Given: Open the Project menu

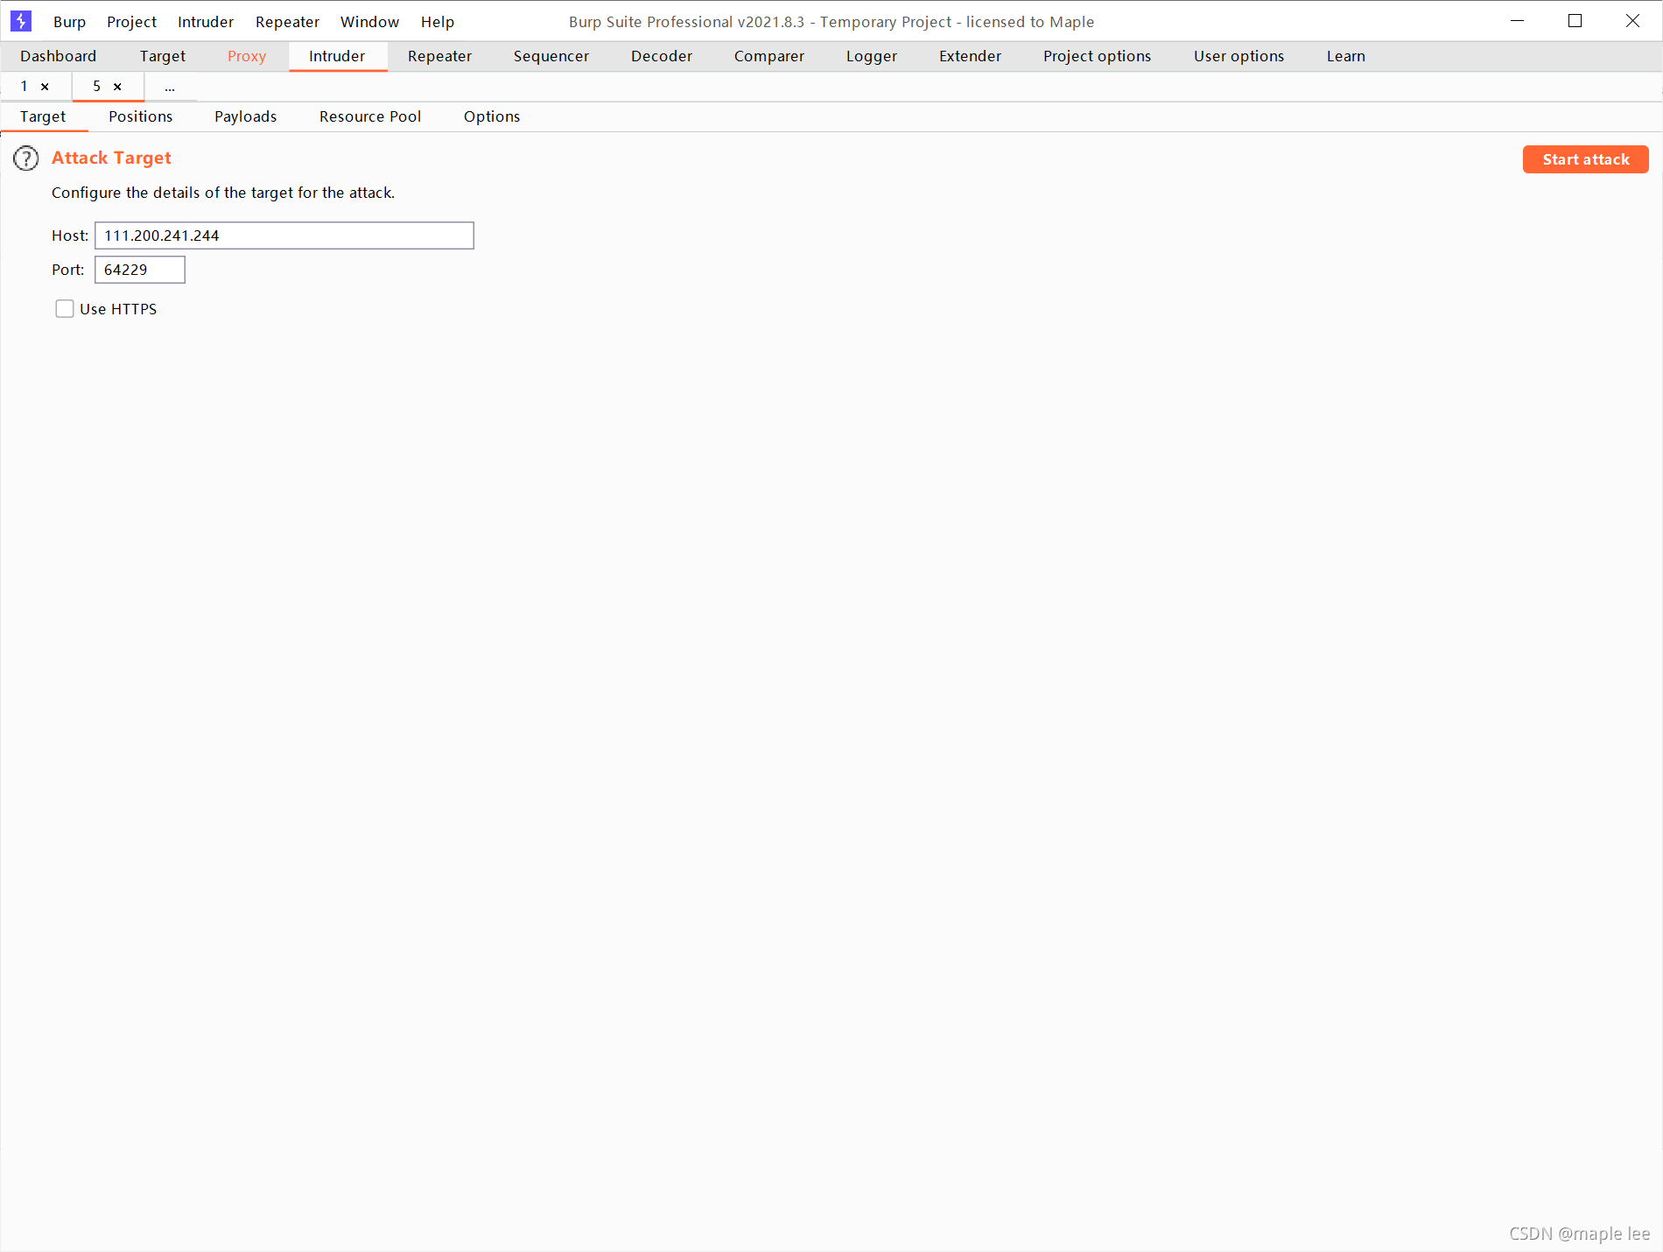Looking at the screenshot, I should [x=131, y=22].
